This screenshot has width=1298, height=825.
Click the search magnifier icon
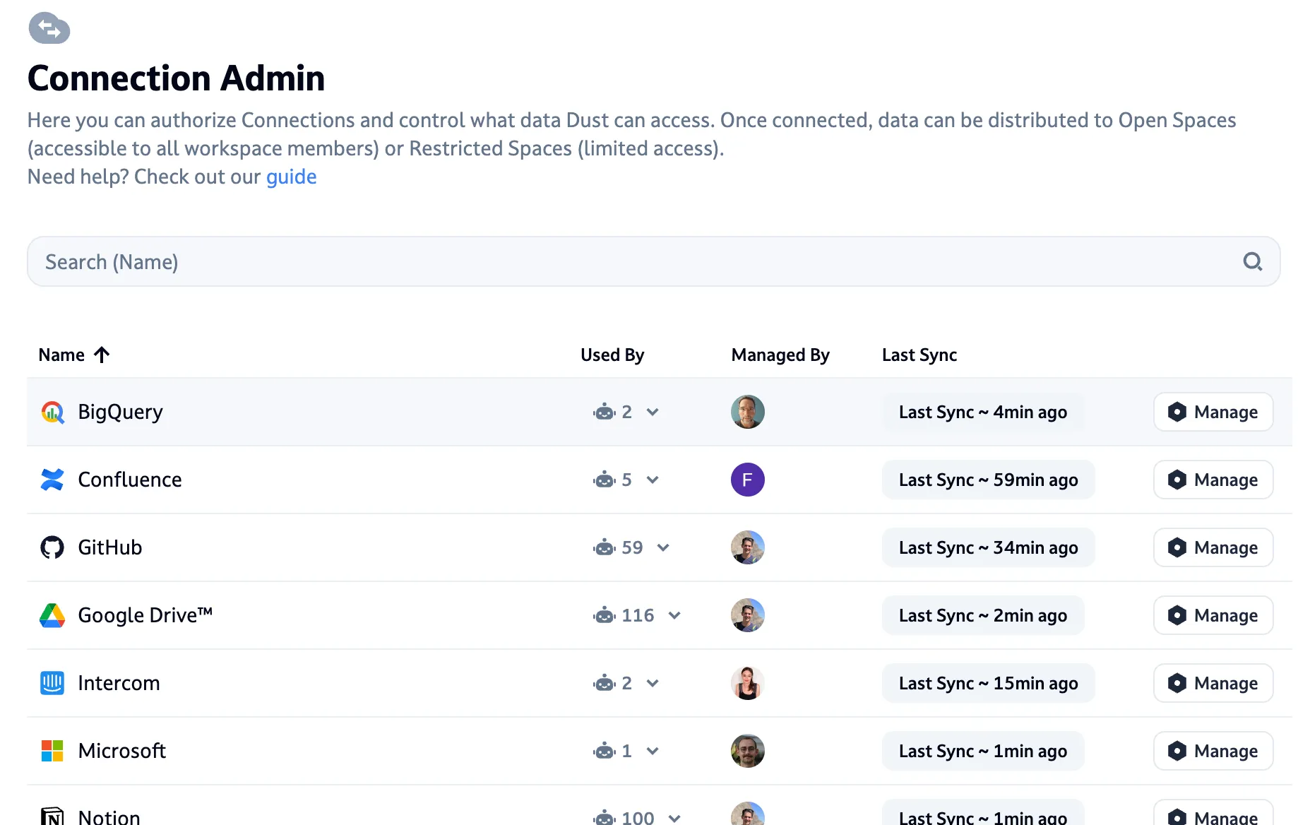click(x=1252, y=262)
